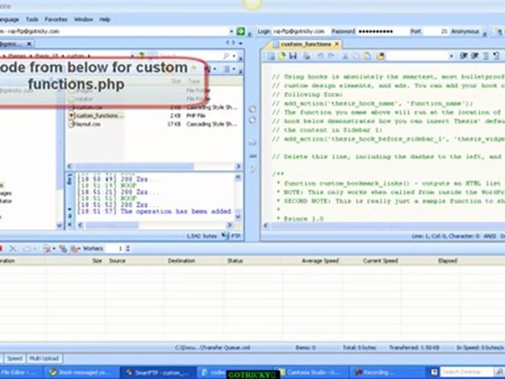Click the code editor horizontal scrollbar
505x379 pixels.
tap(384, 226)
